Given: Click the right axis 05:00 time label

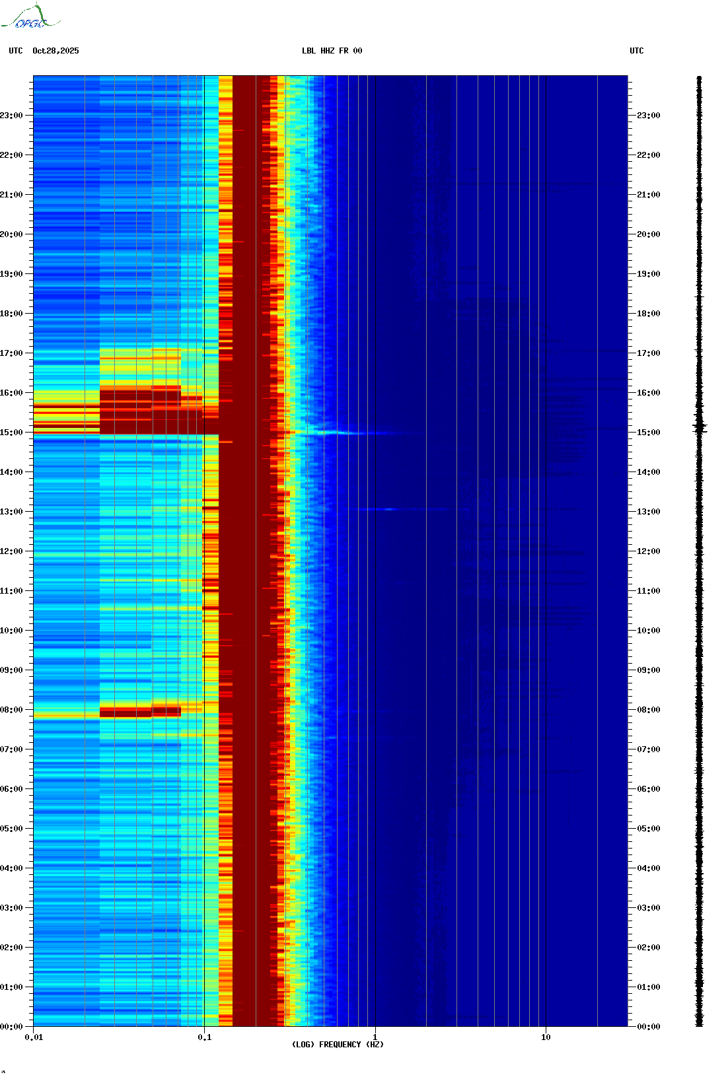Looking at the screenshot, I should [649, 829].
